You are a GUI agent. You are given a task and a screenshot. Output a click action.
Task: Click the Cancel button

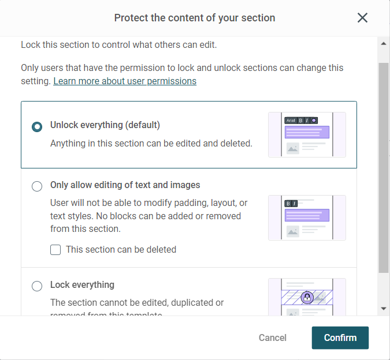pyautogui.click(x=273, y=337)
